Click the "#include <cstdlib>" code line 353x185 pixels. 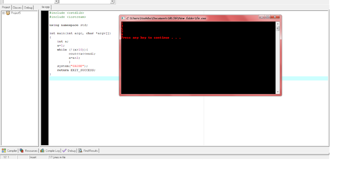[67, 13]
